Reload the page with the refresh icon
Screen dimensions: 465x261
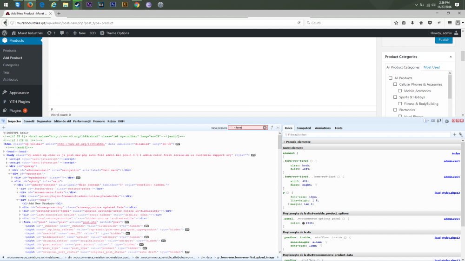point(299,23)
